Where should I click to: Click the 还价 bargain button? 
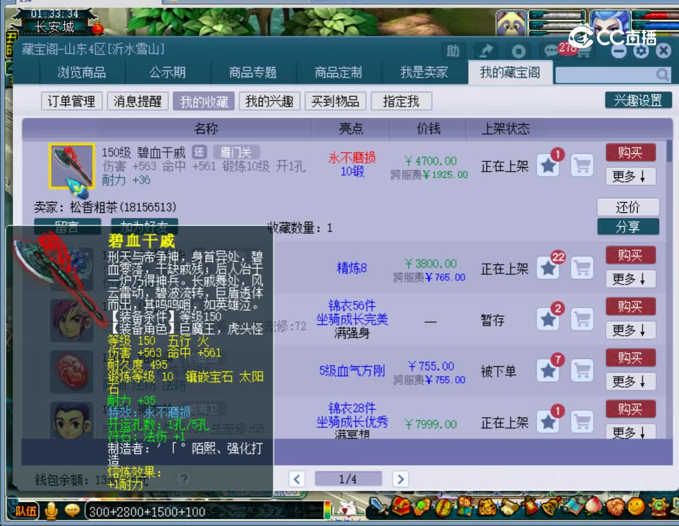[x=628, y=207]
